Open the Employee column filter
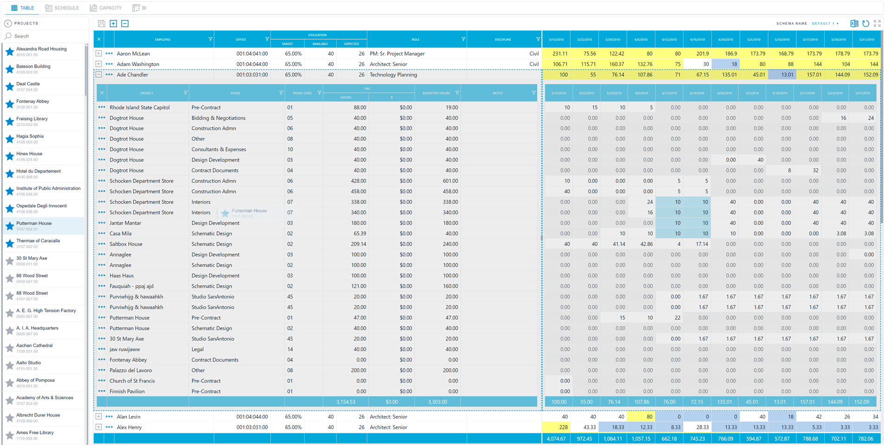 (x=210, y=39)
